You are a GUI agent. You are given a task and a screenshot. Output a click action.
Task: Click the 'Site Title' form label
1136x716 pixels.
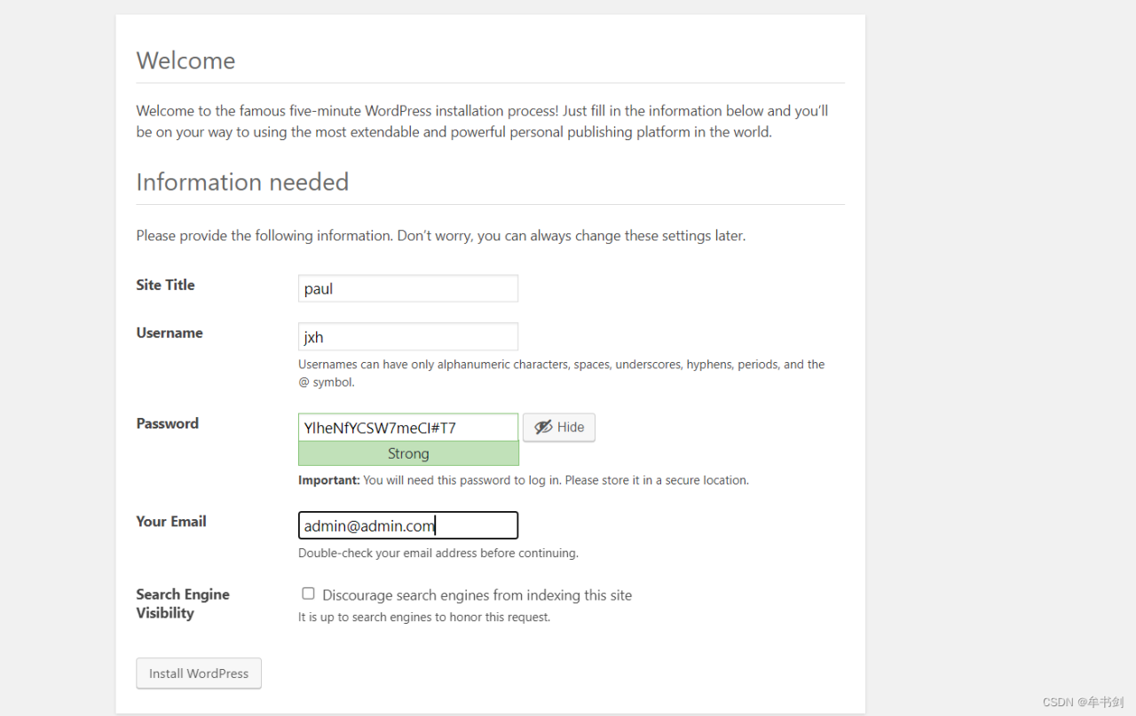(165, 285)
